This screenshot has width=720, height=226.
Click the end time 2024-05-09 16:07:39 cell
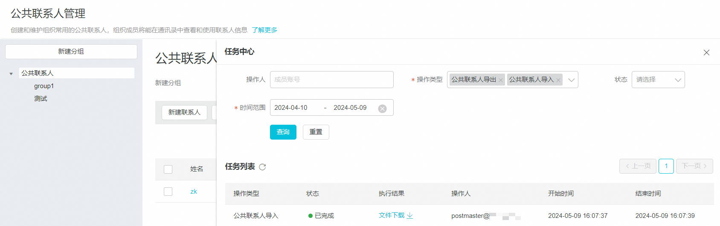tap(665, 216)
